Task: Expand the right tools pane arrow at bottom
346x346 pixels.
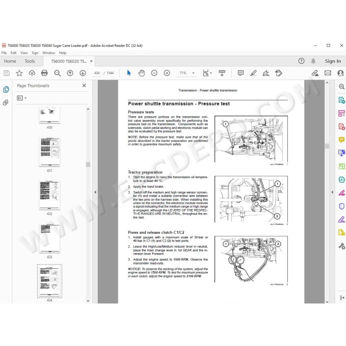Action: [x=342, y=298]
